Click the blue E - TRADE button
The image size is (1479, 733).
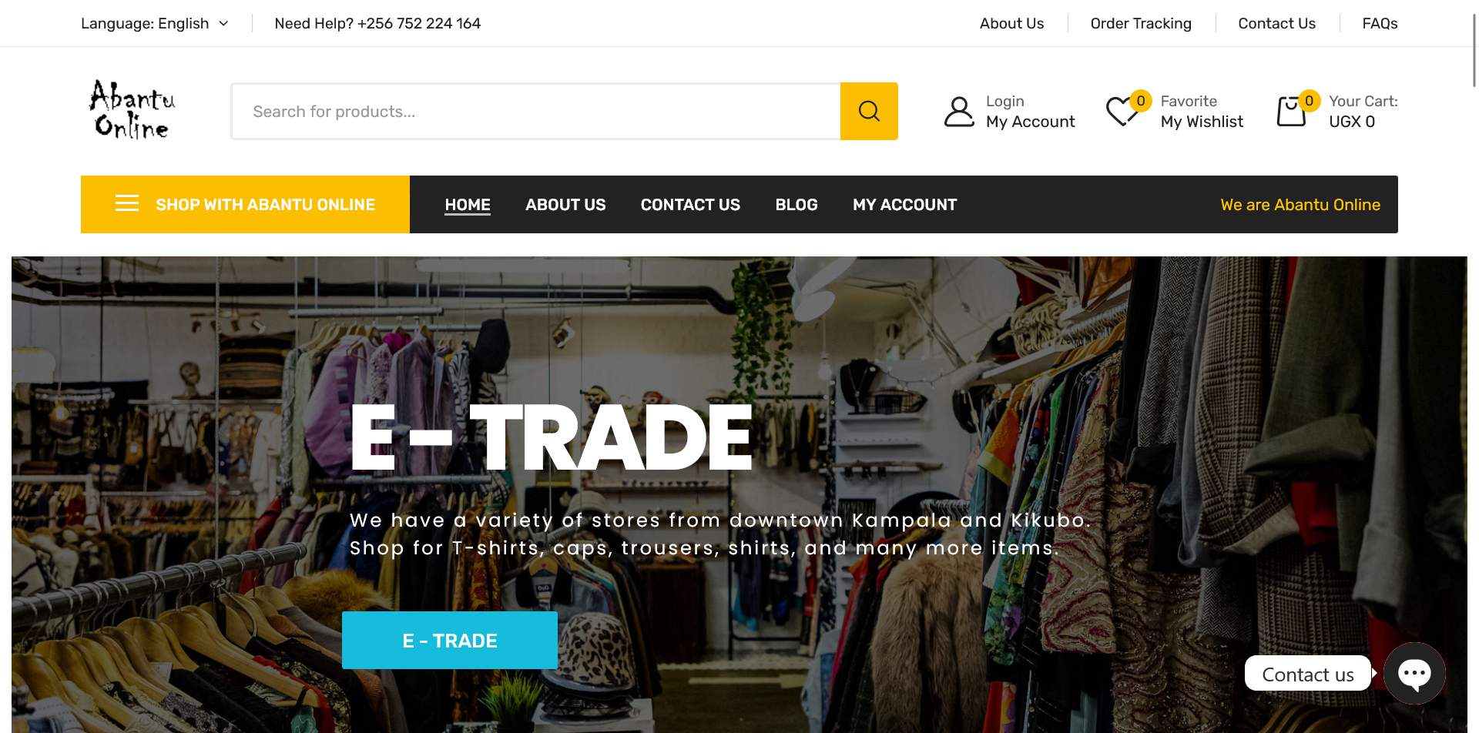tap(450, 641)
